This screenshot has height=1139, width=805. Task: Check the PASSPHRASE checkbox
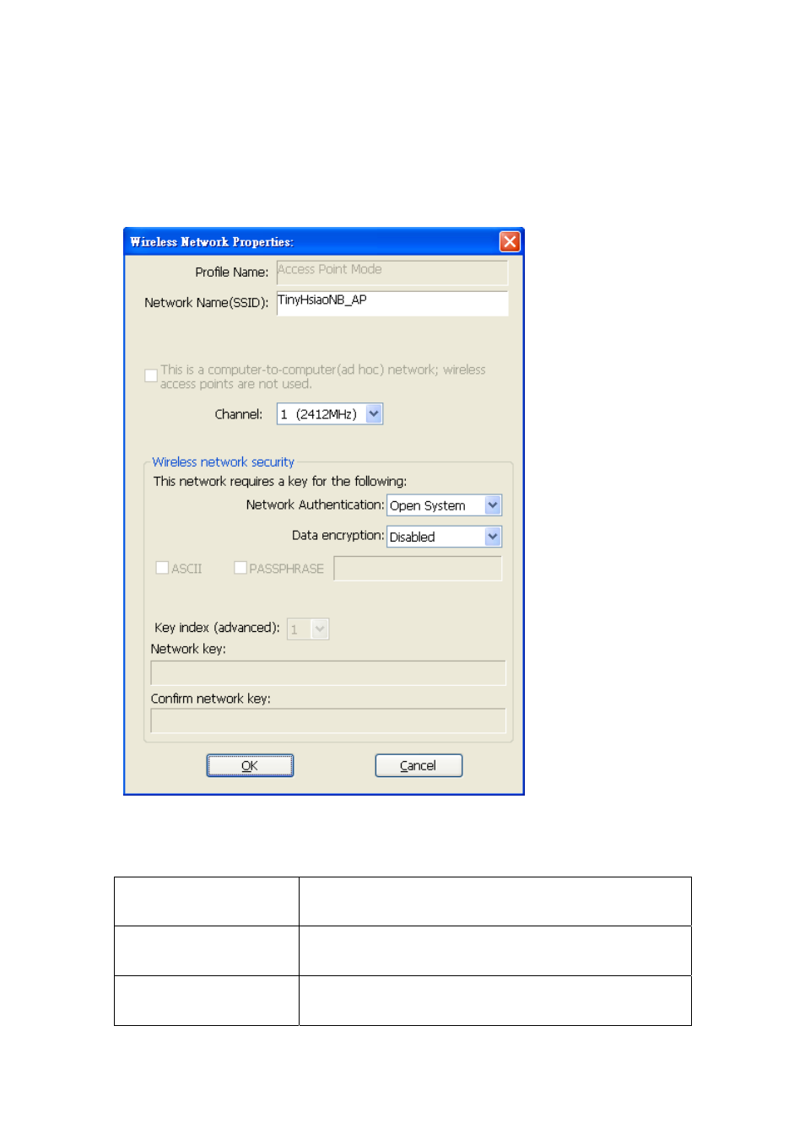240,568
